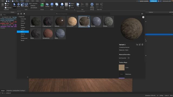Click the share icon in title bar
The height and width of the screenshot is (97, 173).
coord(161,1)
